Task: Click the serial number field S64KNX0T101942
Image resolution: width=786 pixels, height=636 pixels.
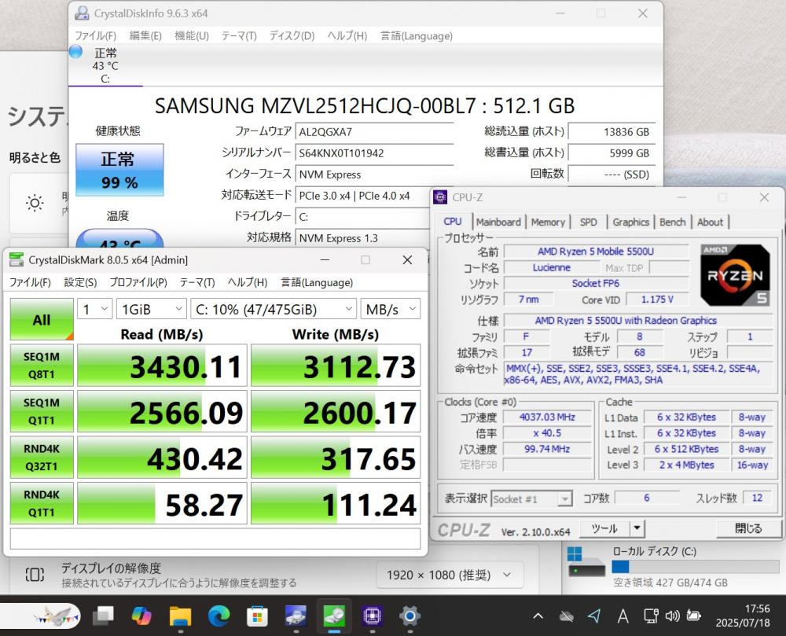Action: 374,153
